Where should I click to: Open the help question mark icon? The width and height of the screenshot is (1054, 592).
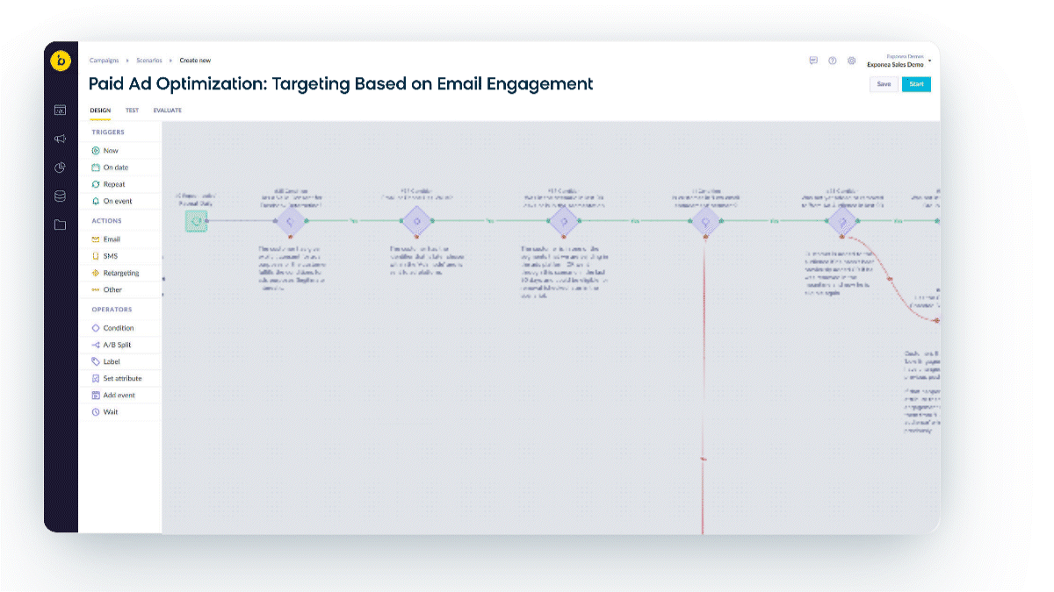click(833, 61)
